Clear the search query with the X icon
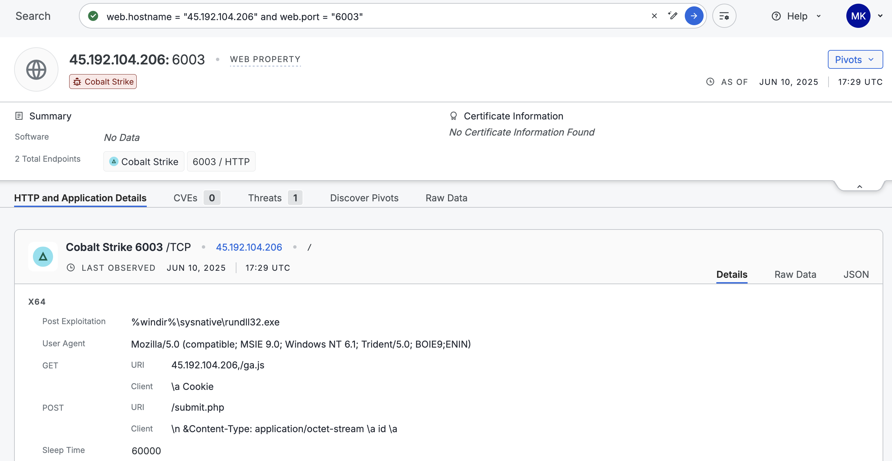Screen dimensions: 892x461 tap(654, 16)
